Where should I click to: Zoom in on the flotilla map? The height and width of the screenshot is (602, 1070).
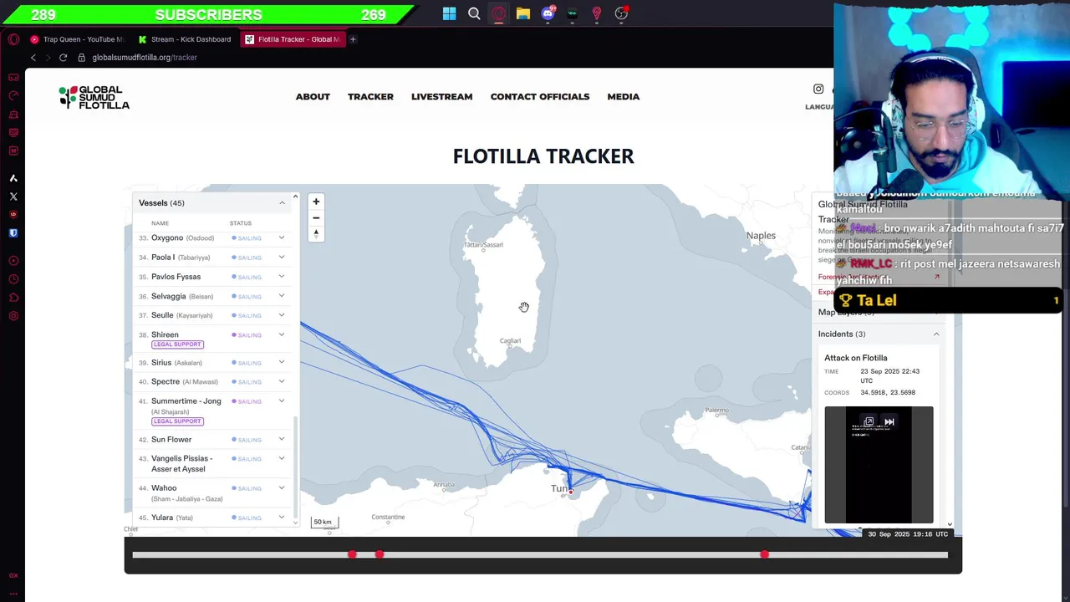point(316,202)
